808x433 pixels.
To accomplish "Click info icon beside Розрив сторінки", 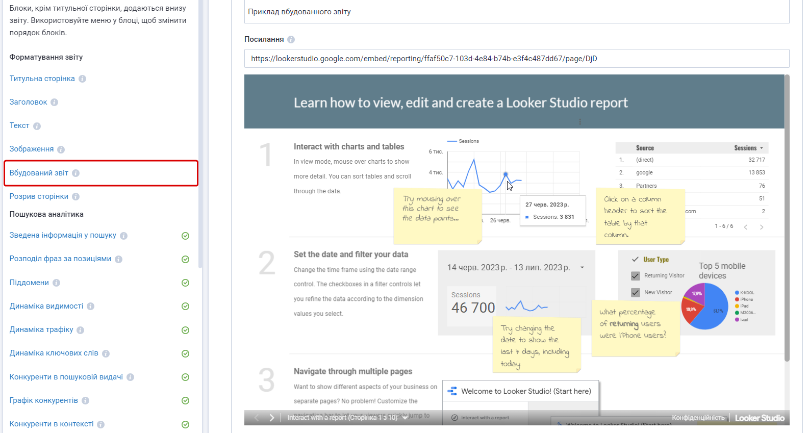I will pyautogui.click(x=75, y=197).
